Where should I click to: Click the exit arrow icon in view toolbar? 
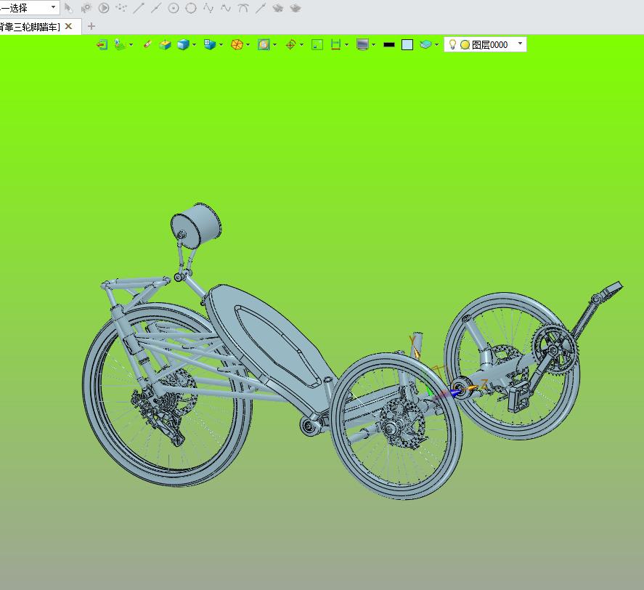click(102, 44)
